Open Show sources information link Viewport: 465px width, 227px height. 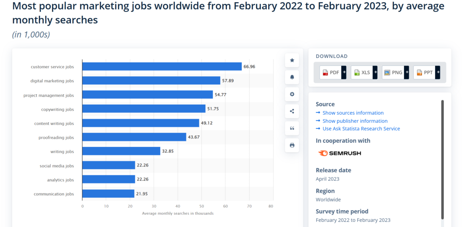(353, 113)
